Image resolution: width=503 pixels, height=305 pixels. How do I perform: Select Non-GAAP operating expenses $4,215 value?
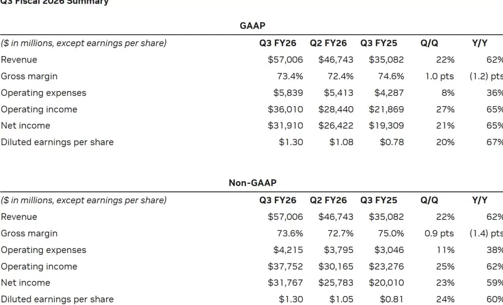(x=288, y=250)
